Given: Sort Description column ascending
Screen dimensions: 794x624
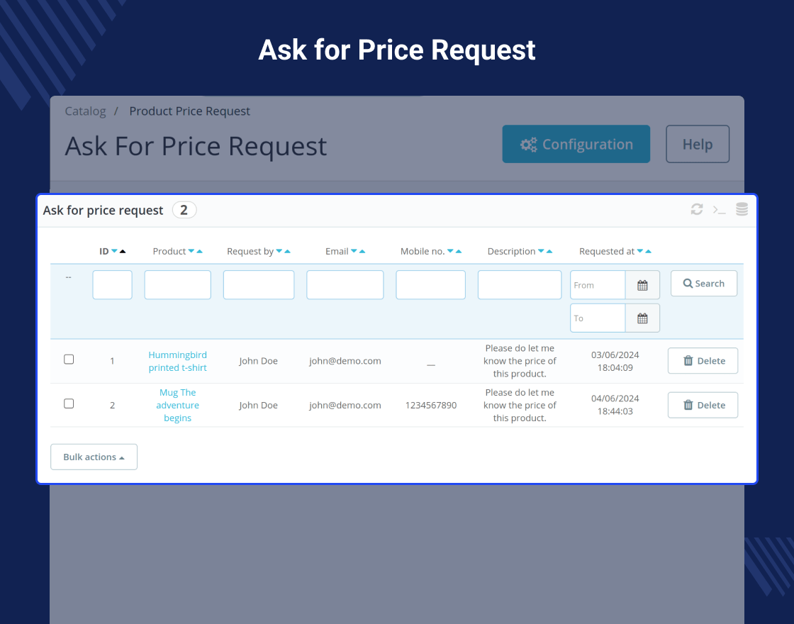Looking at the screenshot, I should tap(549, 251).
